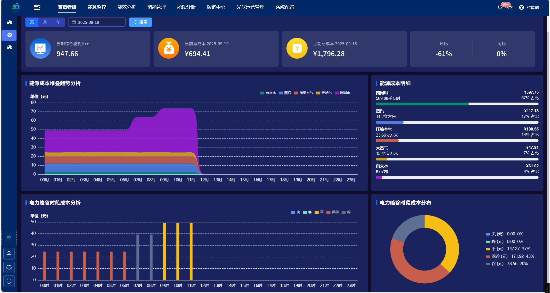
Task: Click the 国网电 cost progress bar
Action: [457, 104]
